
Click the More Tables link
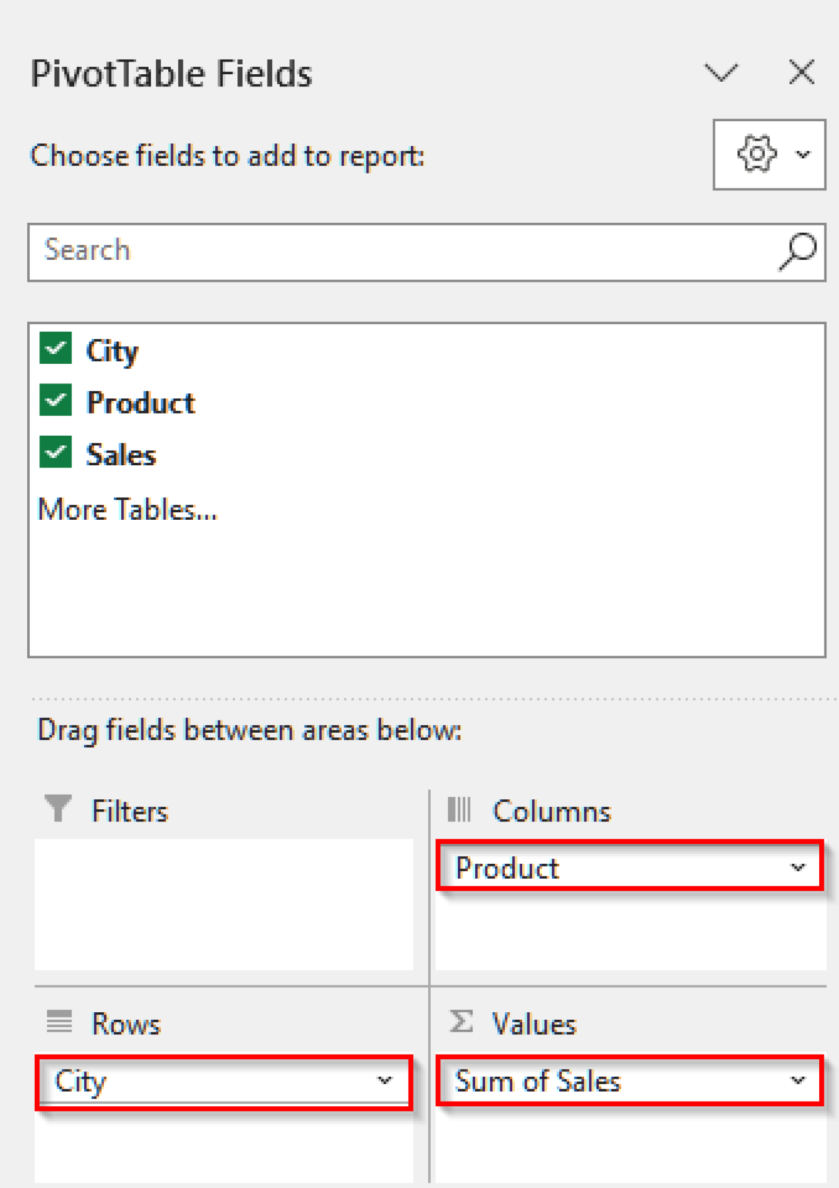pos(127,509)
